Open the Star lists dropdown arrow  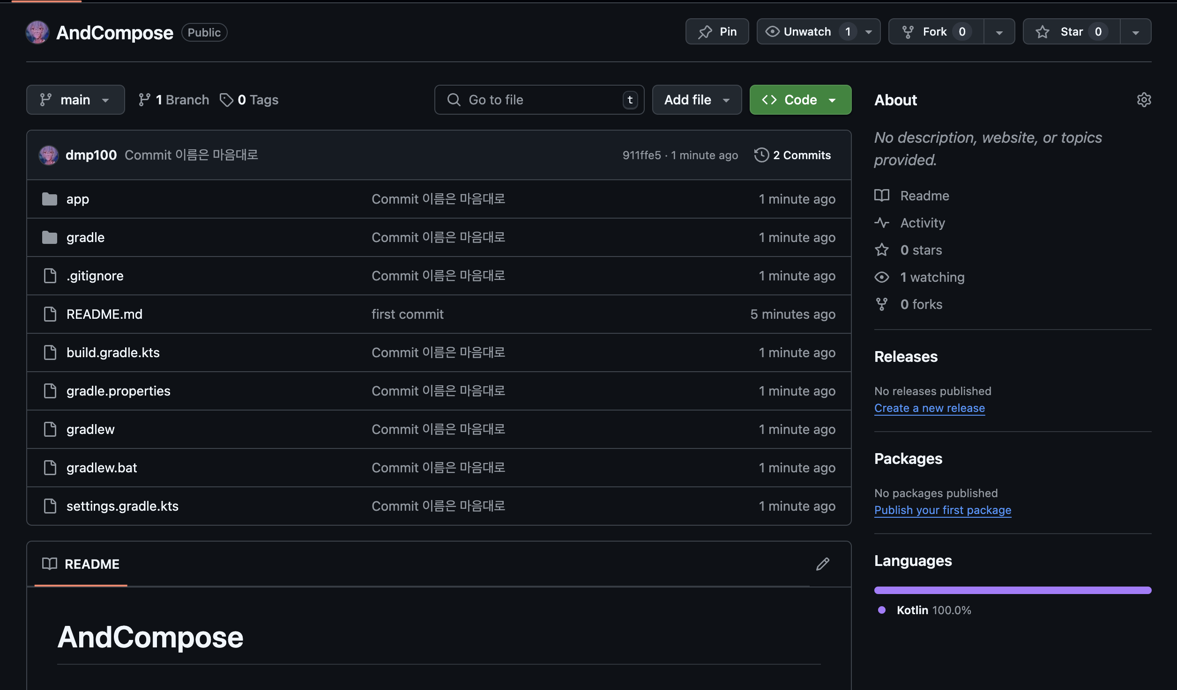1135,32
